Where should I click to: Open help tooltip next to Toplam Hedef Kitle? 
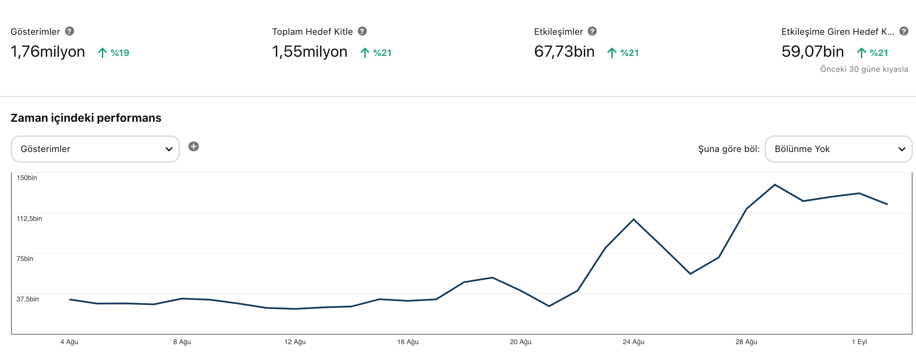(362, 31)
